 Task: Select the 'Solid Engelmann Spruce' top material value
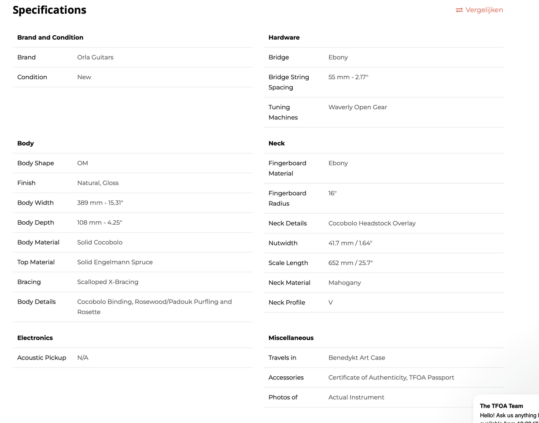[x=115, y=262]
